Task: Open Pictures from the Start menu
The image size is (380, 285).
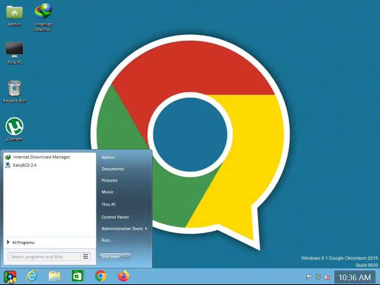Action: [109, 180]
